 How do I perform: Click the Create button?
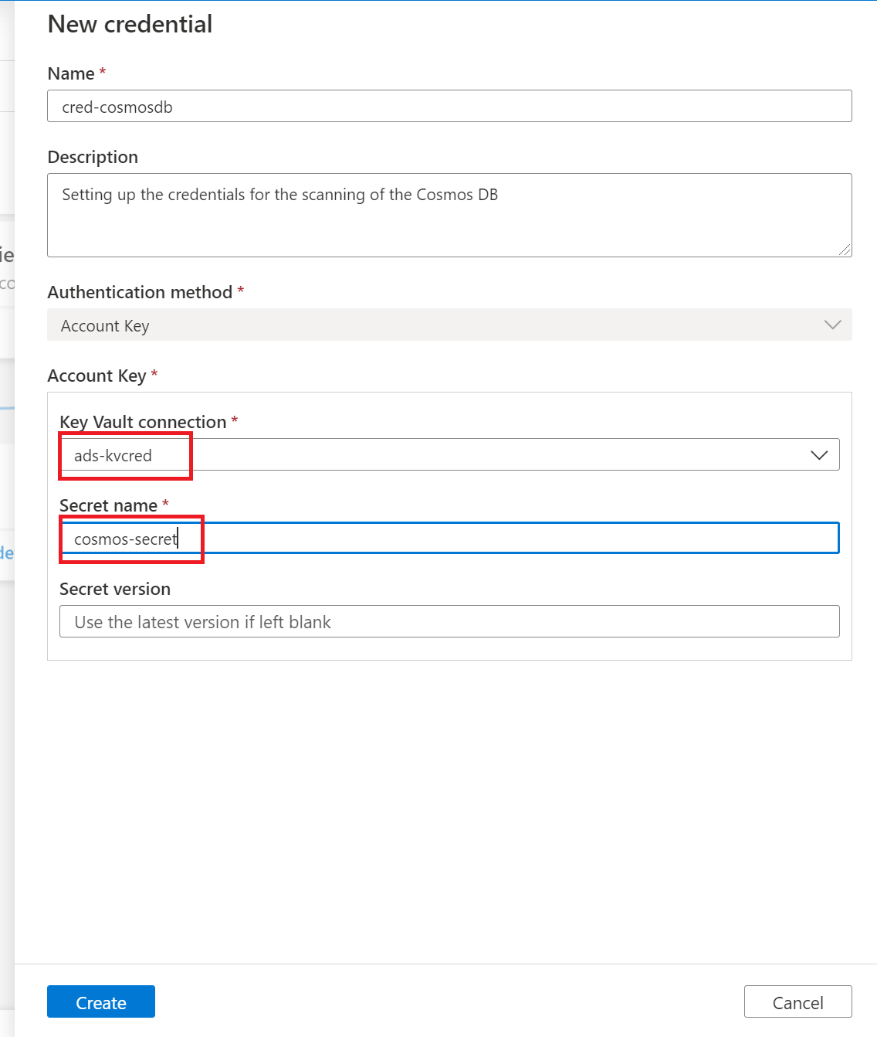(100, 1001)
